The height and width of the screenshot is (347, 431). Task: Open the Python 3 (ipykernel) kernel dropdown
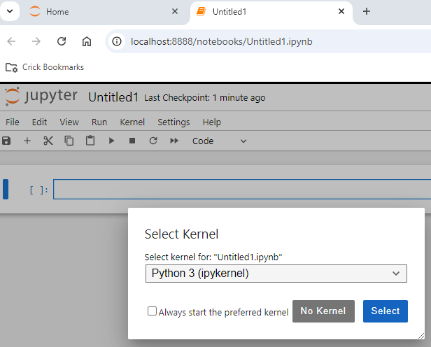click(x=276, y=274)
